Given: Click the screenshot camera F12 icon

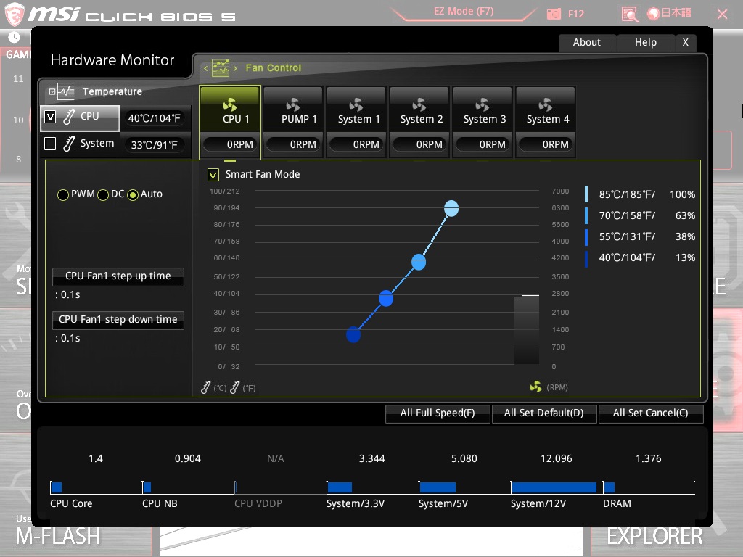Looking at the screenshot, I should [x=554, y=14].
